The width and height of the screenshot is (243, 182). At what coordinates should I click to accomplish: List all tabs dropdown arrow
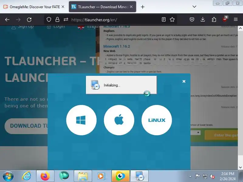tap(194, 7)
